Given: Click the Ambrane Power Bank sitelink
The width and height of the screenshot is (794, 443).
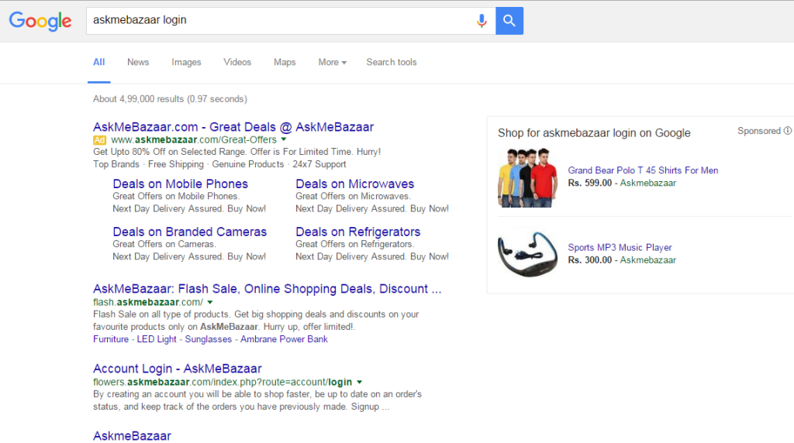Looking at the screenshot, I should click(284, 339).
